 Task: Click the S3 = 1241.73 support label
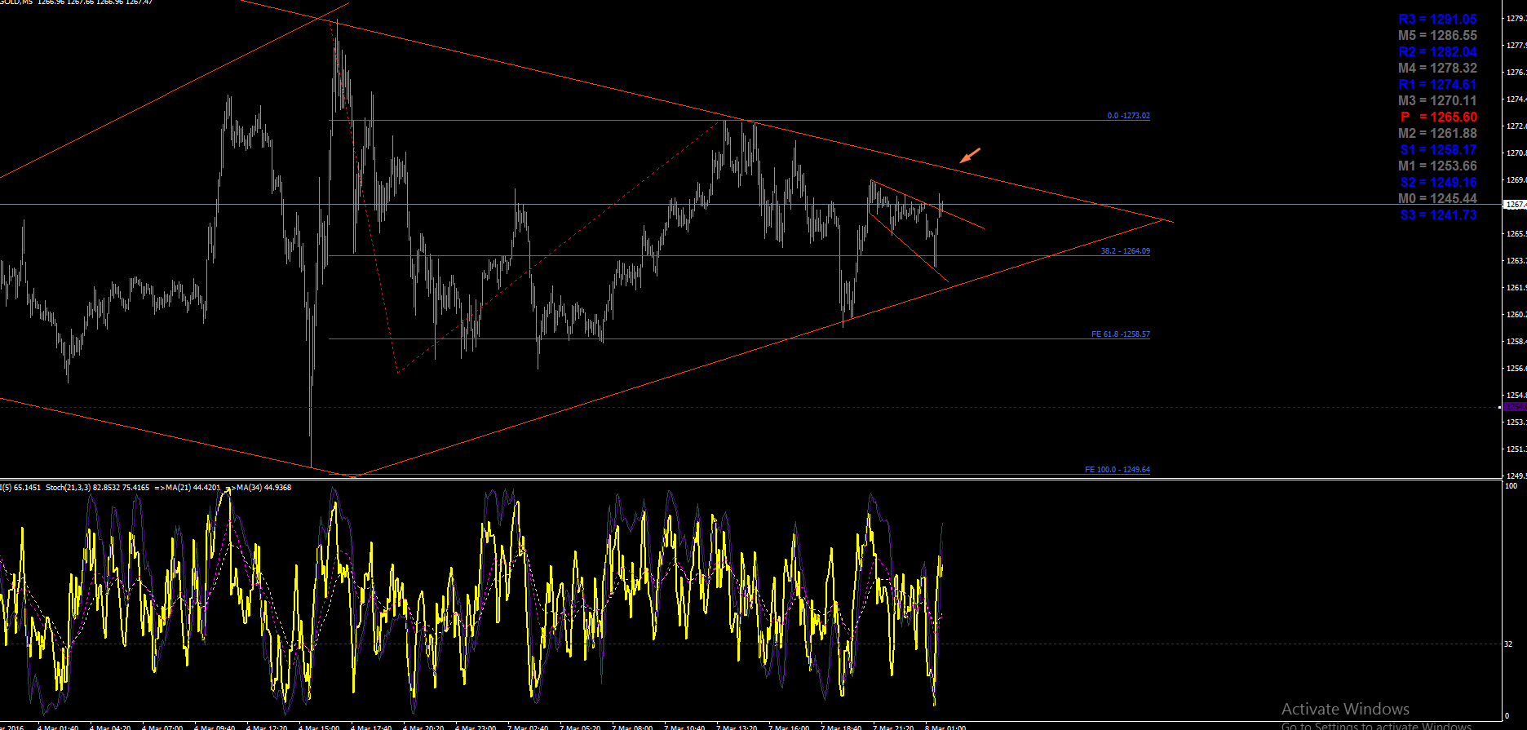pyautogui.click(x=1438, y=215)
